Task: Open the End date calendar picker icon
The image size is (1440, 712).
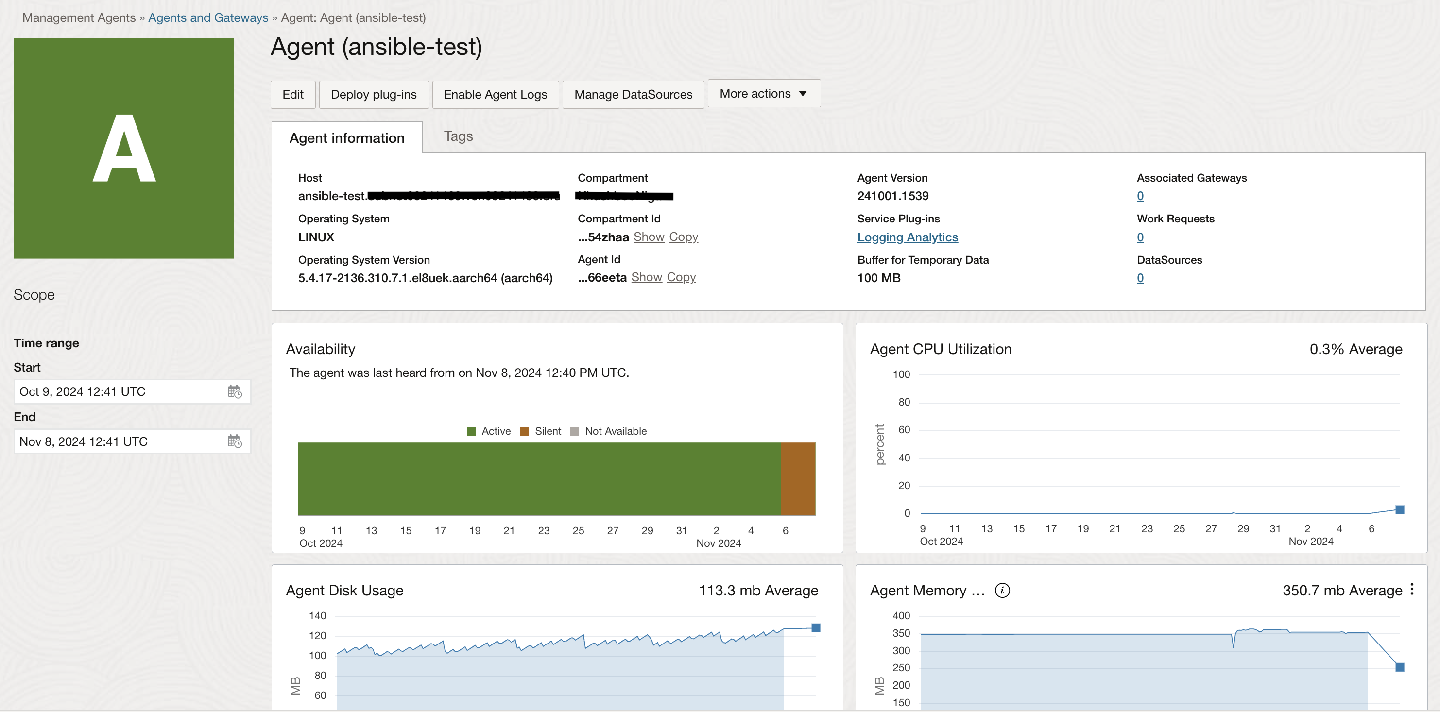Action: click(x=234, y=441)
